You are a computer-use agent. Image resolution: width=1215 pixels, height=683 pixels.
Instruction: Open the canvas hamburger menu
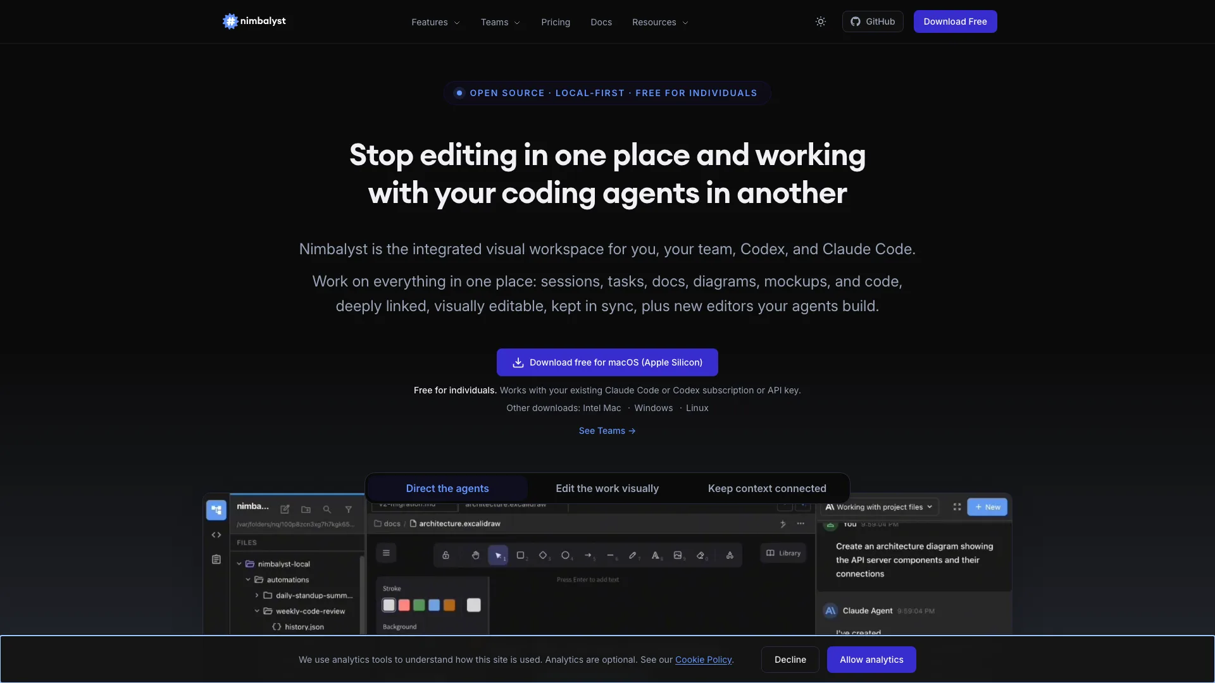(386, 553)
